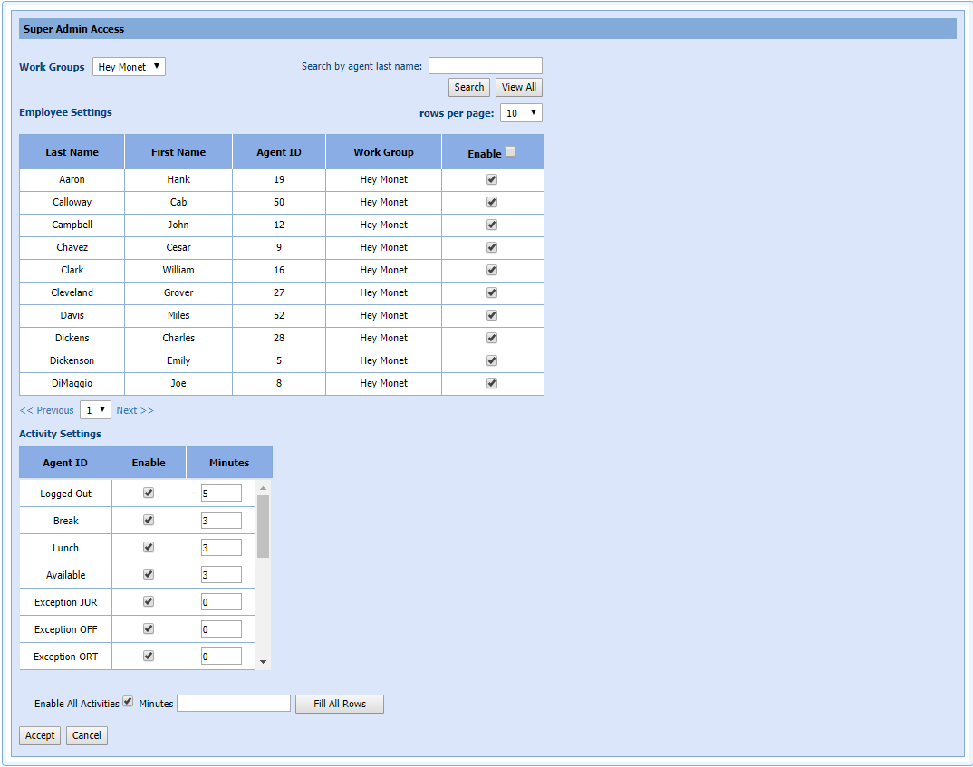
Task: Open the Work Groups dropdown
Action: coord(129,67)
